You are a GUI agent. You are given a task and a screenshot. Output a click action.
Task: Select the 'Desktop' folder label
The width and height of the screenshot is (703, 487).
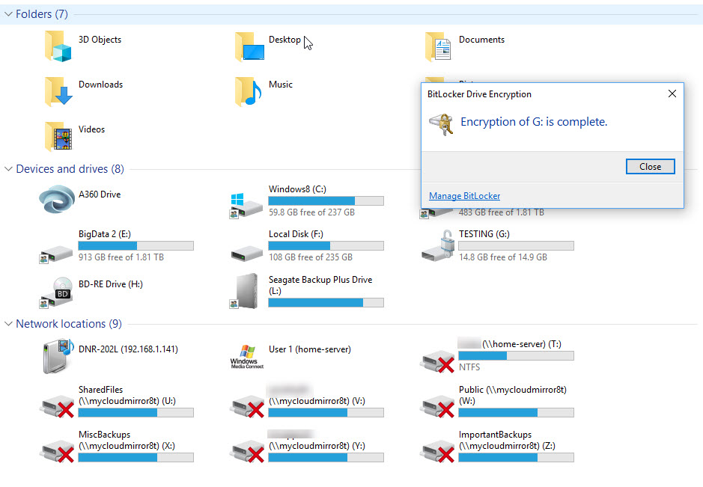click(x=284, y=40)
